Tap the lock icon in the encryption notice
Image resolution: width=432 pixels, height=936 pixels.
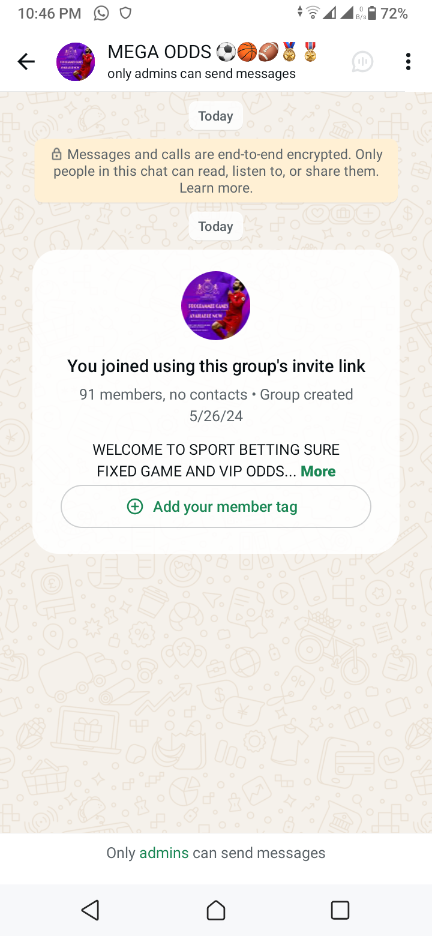click(57, 155)
